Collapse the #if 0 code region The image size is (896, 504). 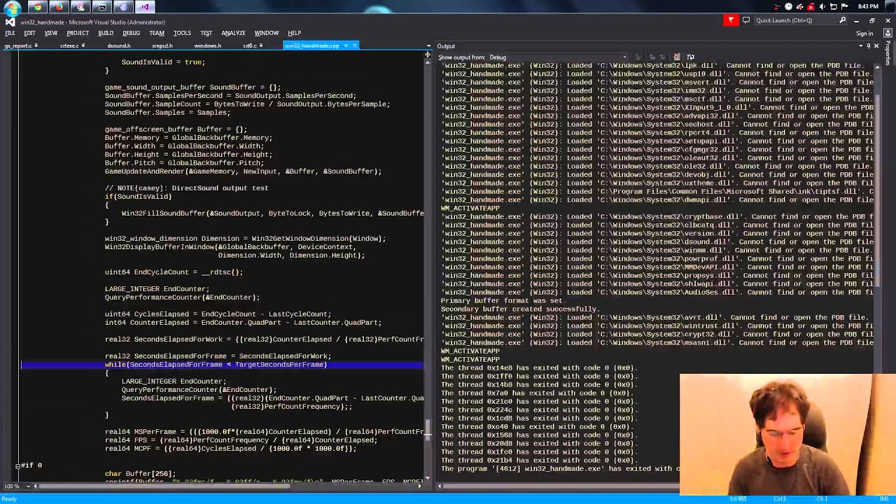tap(17, 465)
